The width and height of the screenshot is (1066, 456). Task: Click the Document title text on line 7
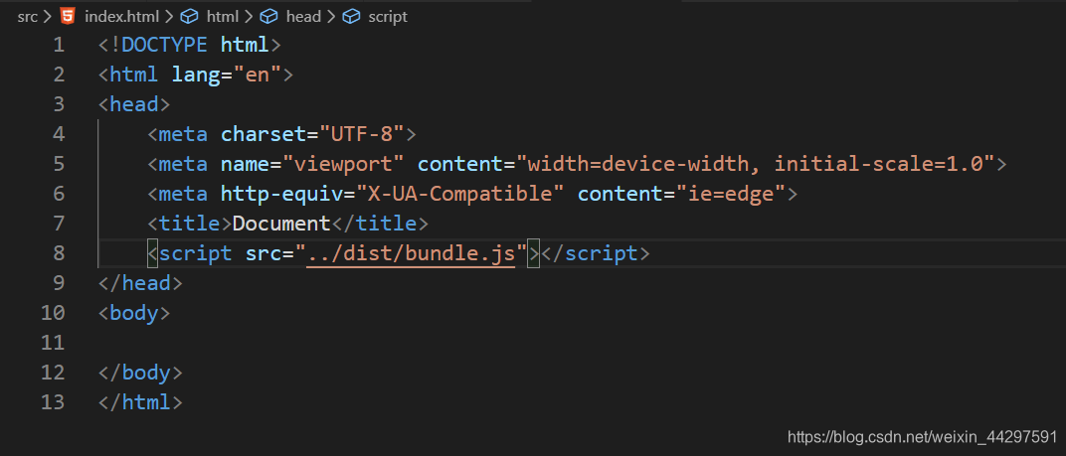click(281, 224)
